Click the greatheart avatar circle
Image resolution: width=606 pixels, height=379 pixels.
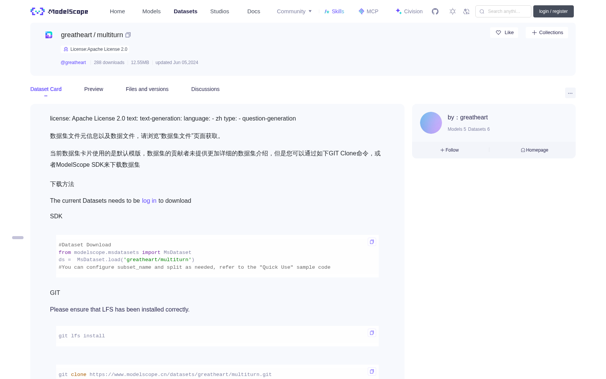click(431, 123)
